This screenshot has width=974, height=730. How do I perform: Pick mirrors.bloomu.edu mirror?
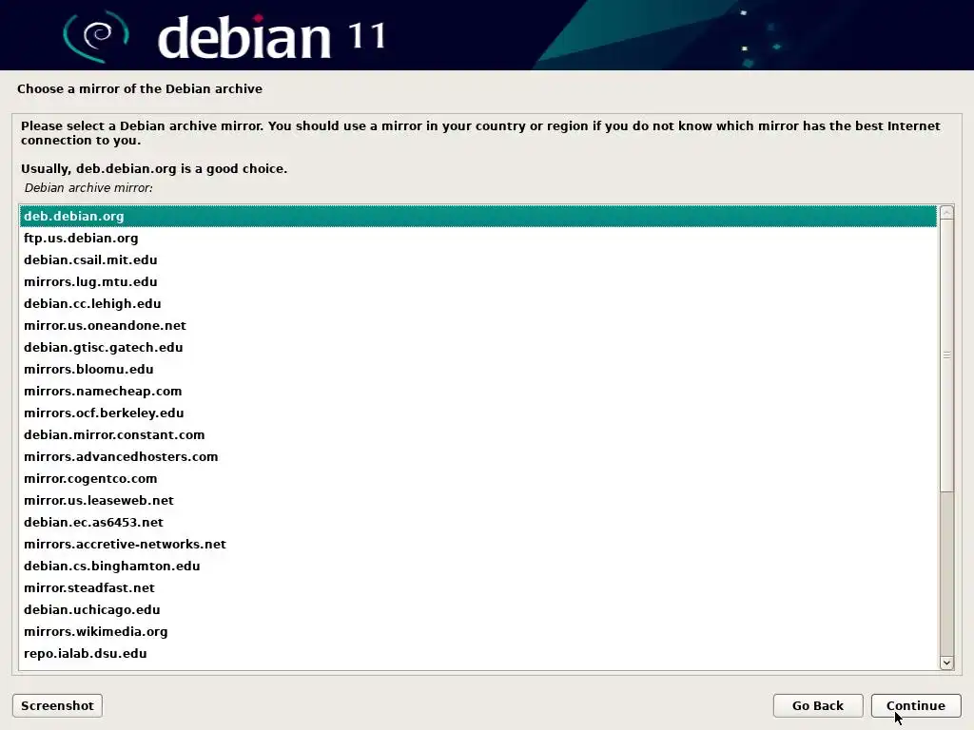pos(477,369)
